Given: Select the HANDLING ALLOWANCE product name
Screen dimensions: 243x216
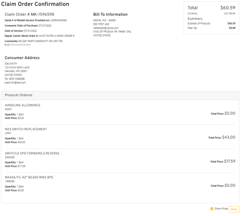Looking at the screenshot, I should [x=22, y=105].
